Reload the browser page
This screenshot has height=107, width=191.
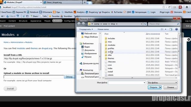(169, 7)
